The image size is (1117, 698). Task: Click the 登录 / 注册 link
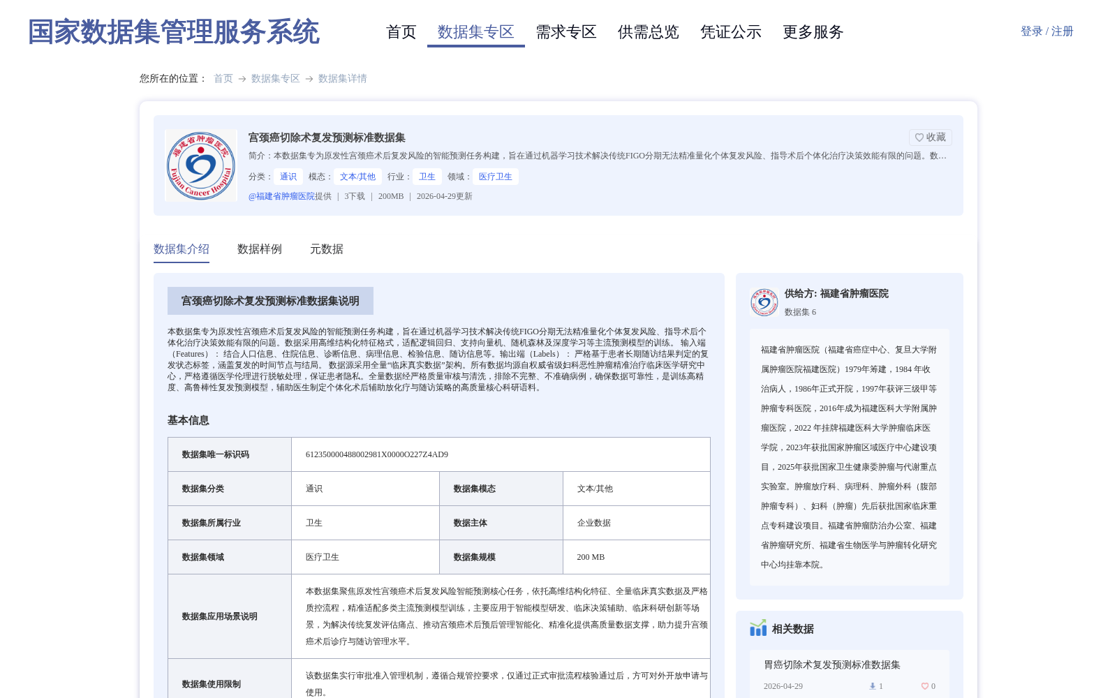coord(1046,31)
